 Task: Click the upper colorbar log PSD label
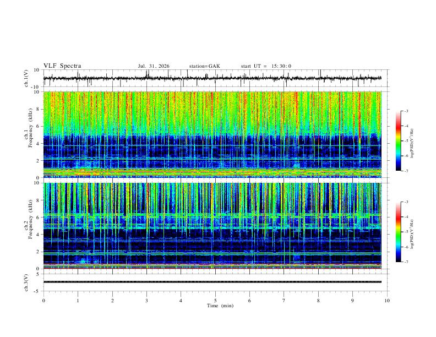click(412, 144)
